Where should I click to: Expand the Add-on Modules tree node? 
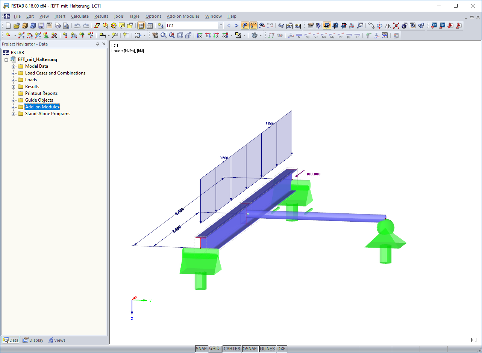(14, 107)
